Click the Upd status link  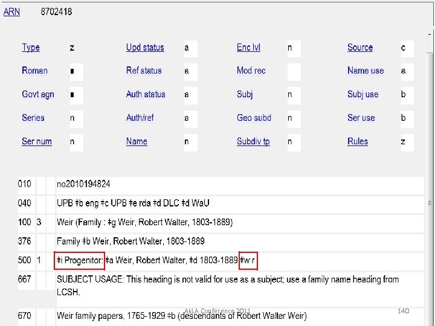coord(145,48)
